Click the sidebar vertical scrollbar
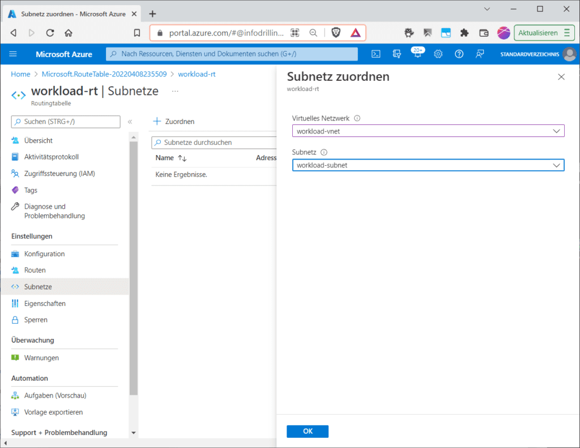Viewport: 580px width, 448px height. [134, 268]
